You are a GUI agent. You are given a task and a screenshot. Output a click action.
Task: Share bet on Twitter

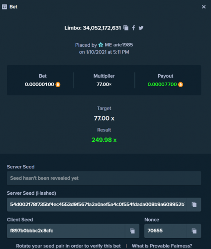(141, 28)
